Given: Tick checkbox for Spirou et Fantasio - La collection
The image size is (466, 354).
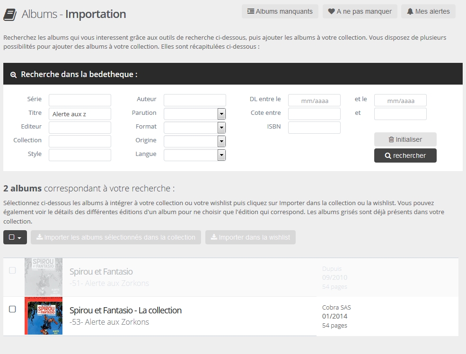Looking at the screenshot, I should (13, 309).
